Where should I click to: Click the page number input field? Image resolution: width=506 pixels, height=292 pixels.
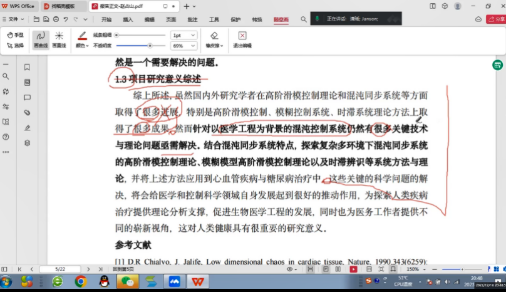60,269
